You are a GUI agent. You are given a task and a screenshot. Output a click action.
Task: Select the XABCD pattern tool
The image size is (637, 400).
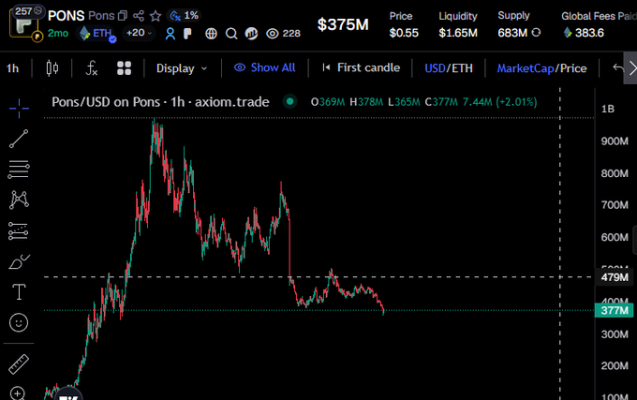pos(19,200)
